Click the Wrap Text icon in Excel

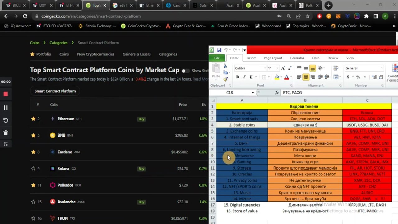336,68
